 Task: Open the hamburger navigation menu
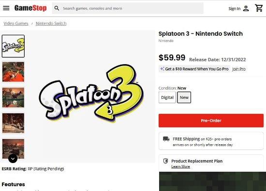click(x=6, y=8)
